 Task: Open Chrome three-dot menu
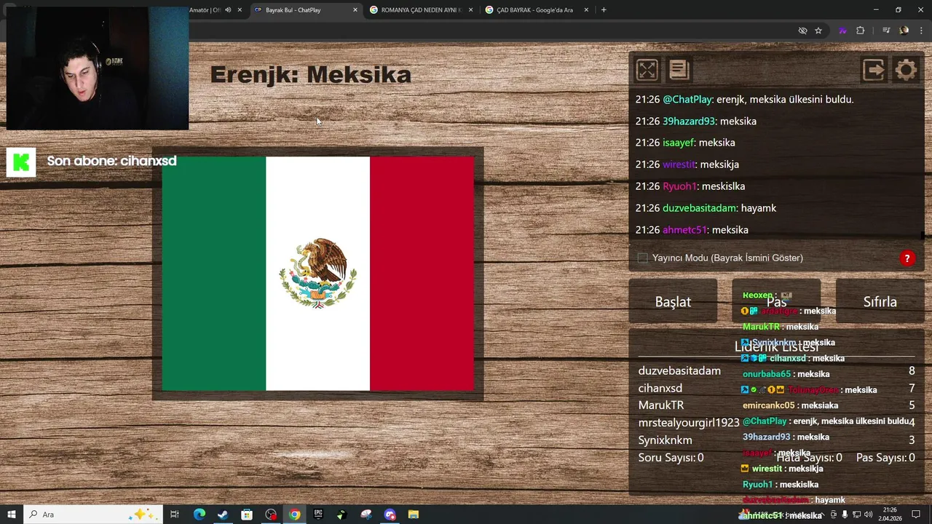point(920,31)
